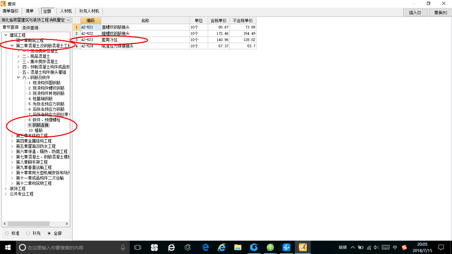Click the 名称 column header
Image resolution: width=452 pixels, height=254 pixels.
click(x=145, y=21)
